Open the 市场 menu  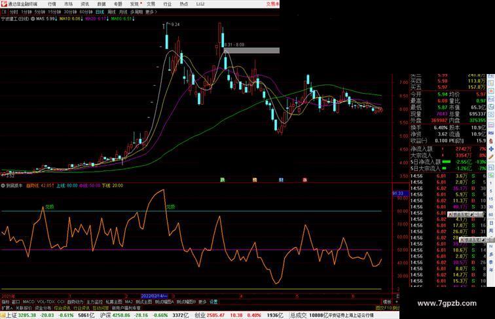tap(68, 4)
